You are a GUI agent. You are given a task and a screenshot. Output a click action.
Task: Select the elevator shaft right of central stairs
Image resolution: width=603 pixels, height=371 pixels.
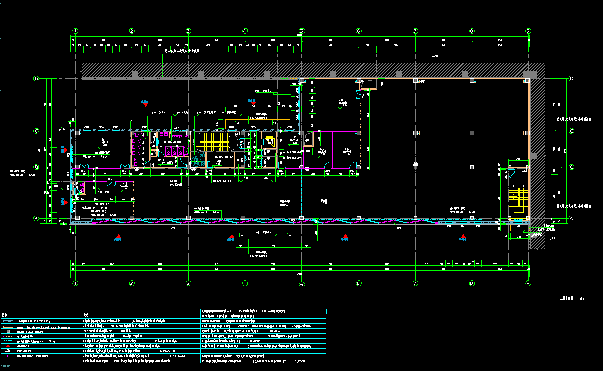(x=270, y=142)
